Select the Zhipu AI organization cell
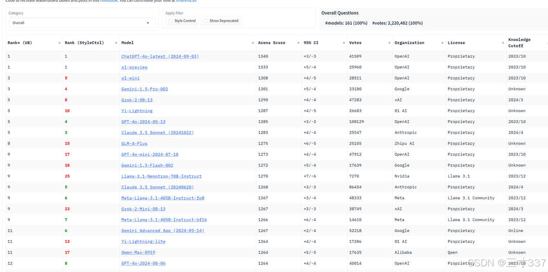This screenshot has width=548, height=272. tap(405, 144)
